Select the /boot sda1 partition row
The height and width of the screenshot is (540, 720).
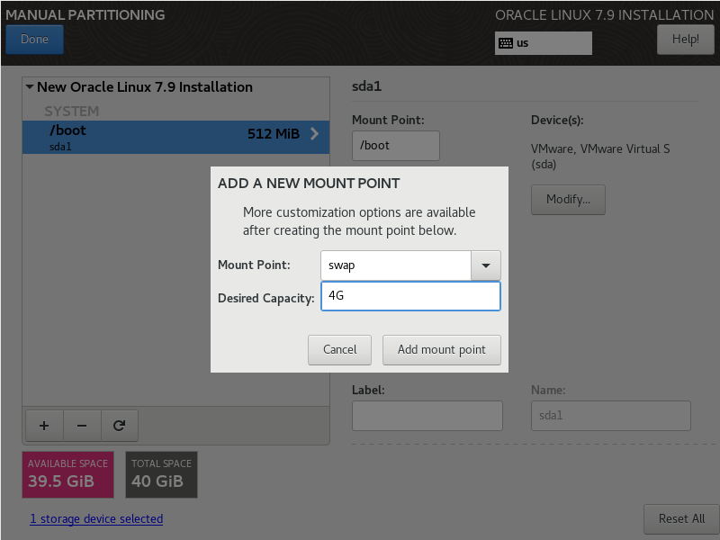pos(175,137)
